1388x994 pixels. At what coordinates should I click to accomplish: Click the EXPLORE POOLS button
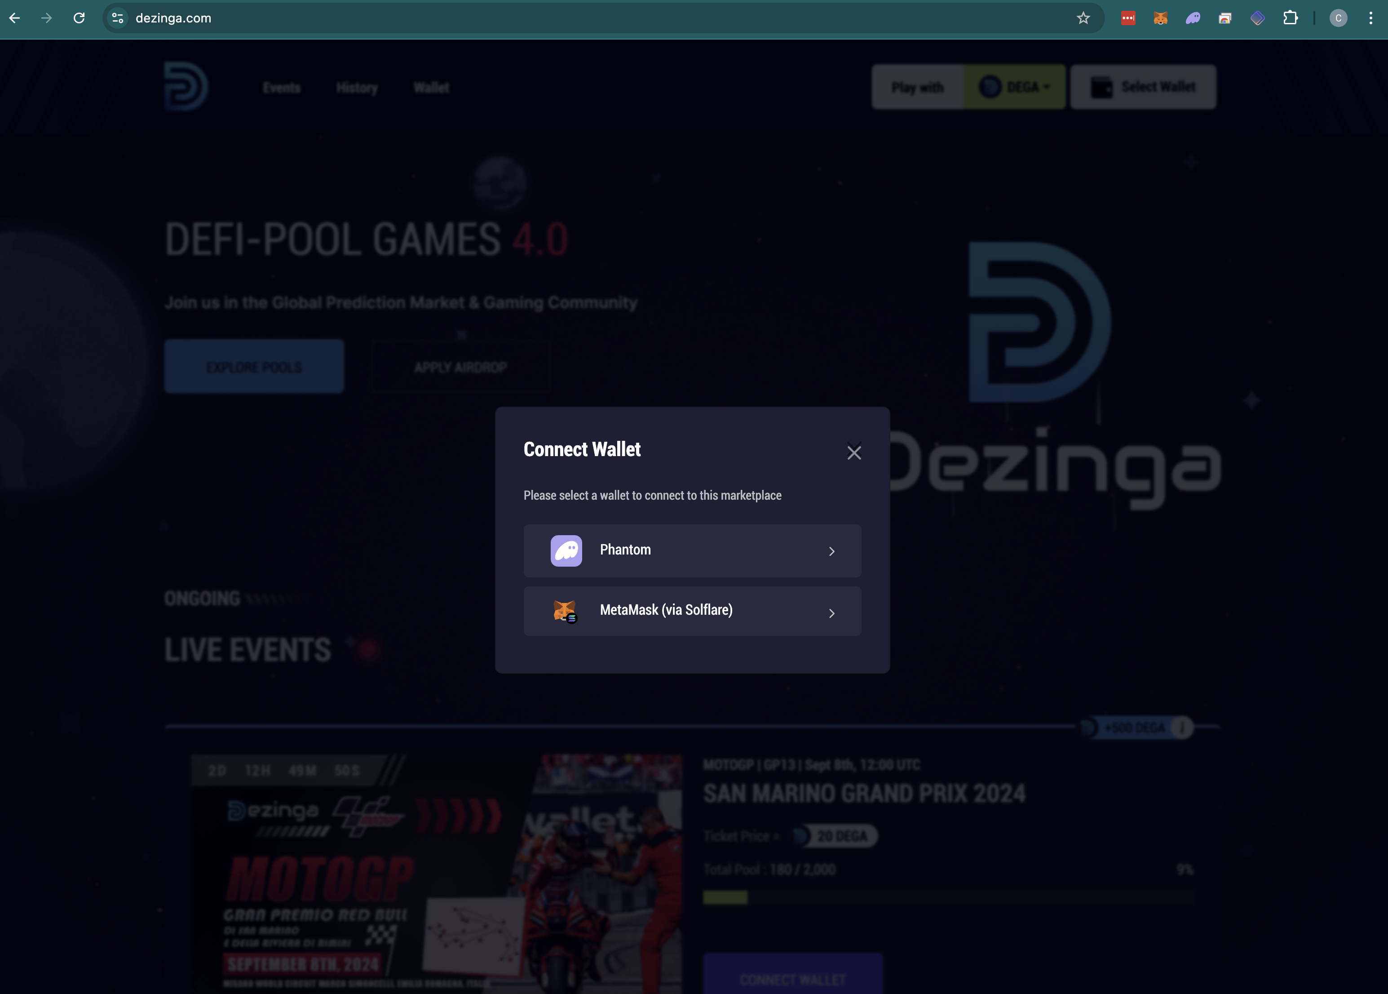tap(254, 367)
